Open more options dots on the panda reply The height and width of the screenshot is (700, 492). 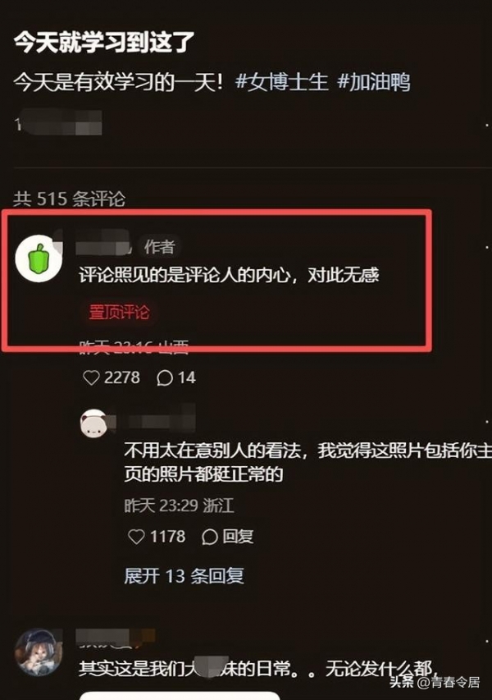pos(487,421)
